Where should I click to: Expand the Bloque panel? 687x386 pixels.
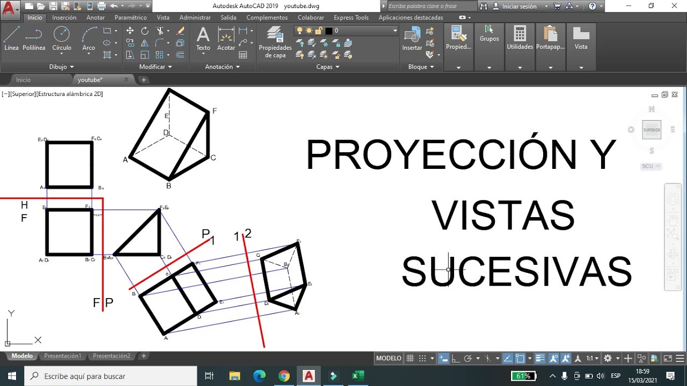pos(421,67)
